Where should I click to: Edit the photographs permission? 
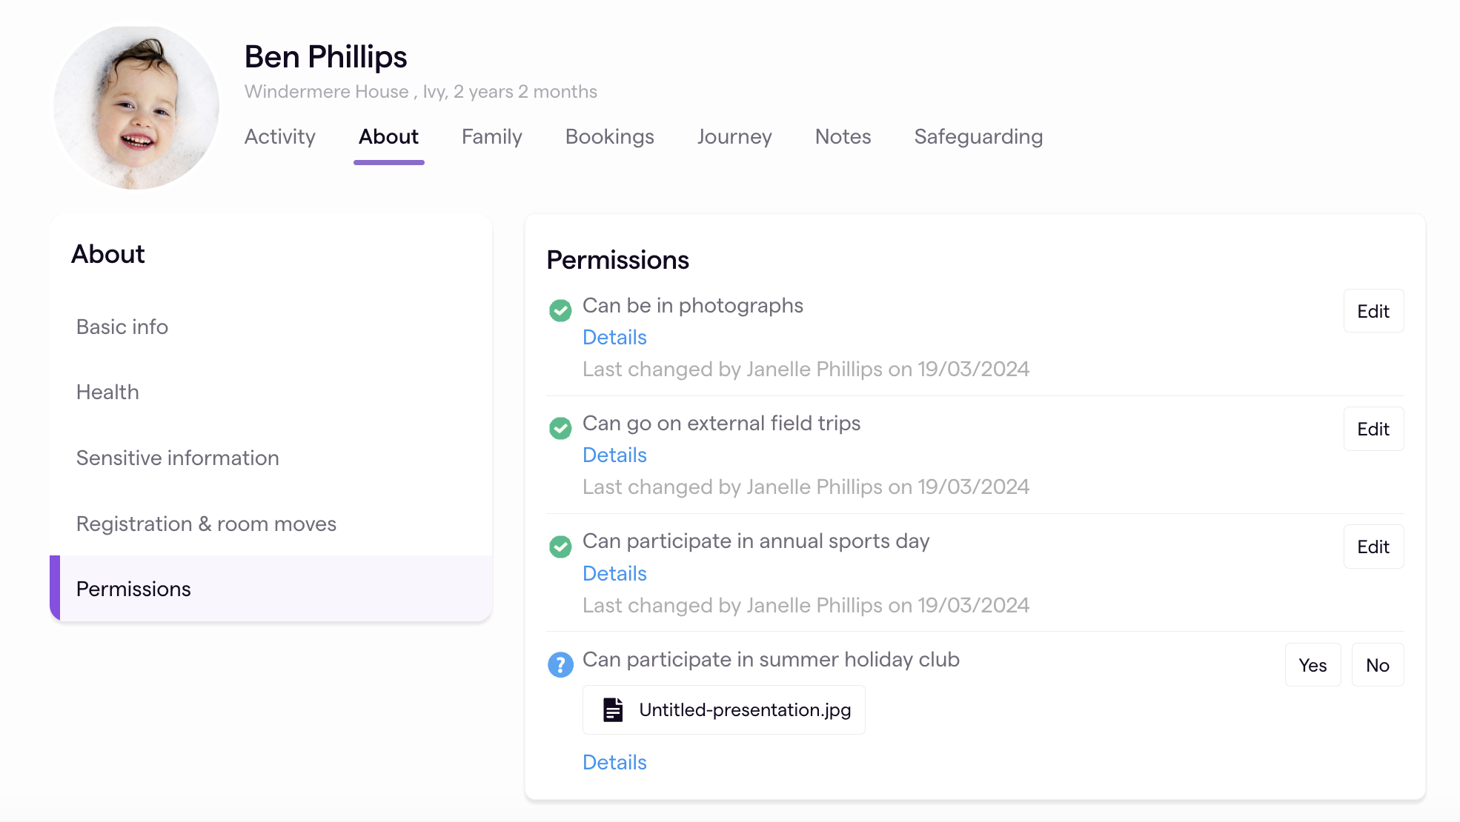pos(1373,311)
